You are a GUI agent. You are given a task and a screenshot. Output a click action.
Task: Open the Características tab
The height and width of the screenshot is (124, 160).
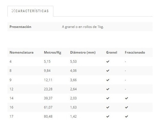click(30, 11)
